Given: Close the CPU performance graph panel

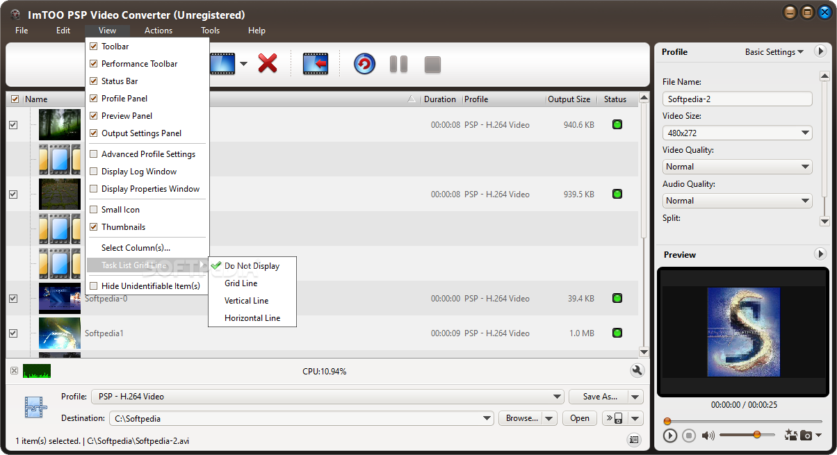Looking at the screenshot, I should click(x=14, y=371).
